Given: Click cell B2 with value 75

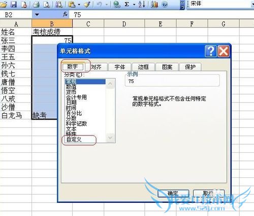Looking at the screenshot, I should (x=52, y=40).
